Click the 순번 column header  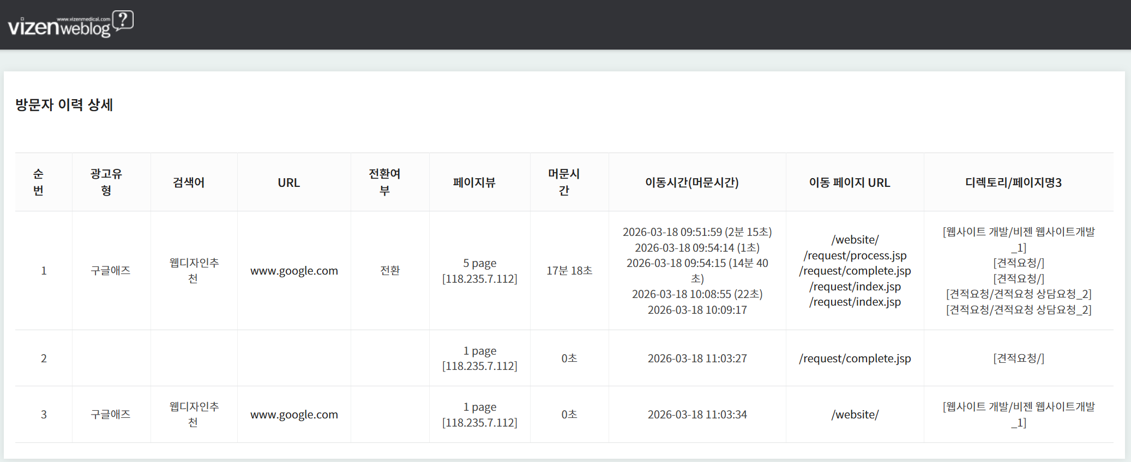click(x=38, y=182)
